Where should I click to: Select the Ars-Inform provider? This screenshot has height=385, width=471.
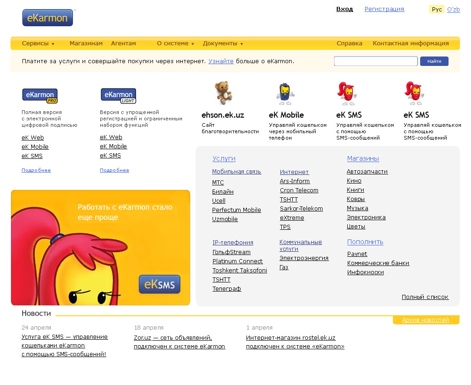coord(294,181)
